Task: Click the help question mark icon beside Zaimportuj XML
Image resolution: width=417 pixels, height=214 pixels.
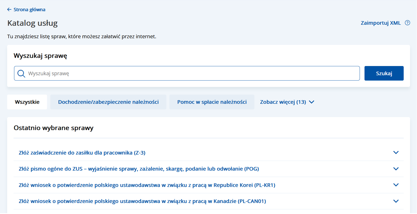Action: [407, 23]
